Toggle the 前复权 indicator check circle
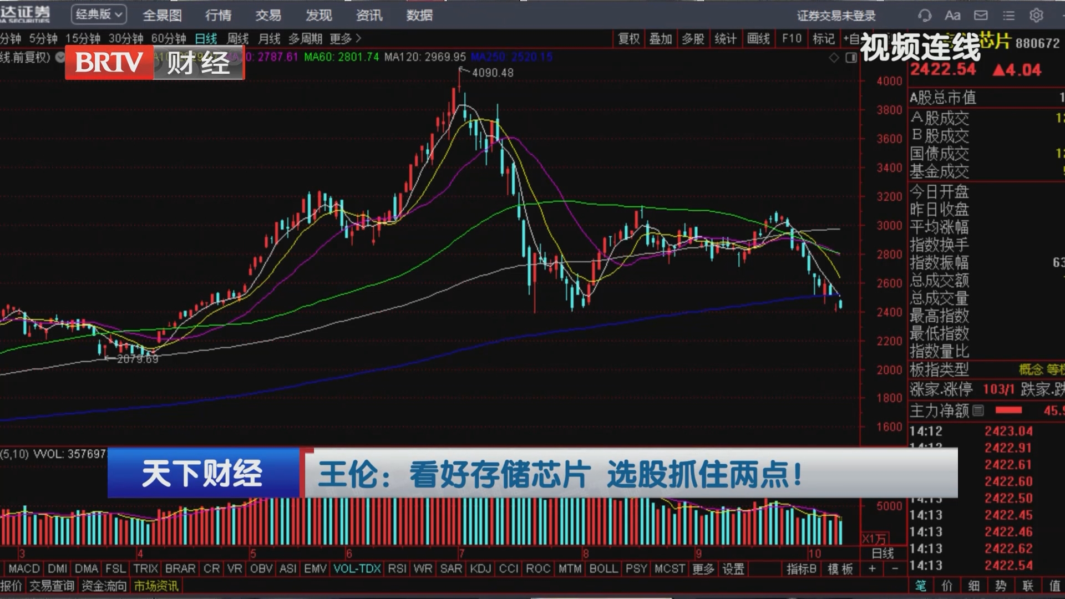The image size is (1065, 599). pyautogui.click(x=60, y=57)
